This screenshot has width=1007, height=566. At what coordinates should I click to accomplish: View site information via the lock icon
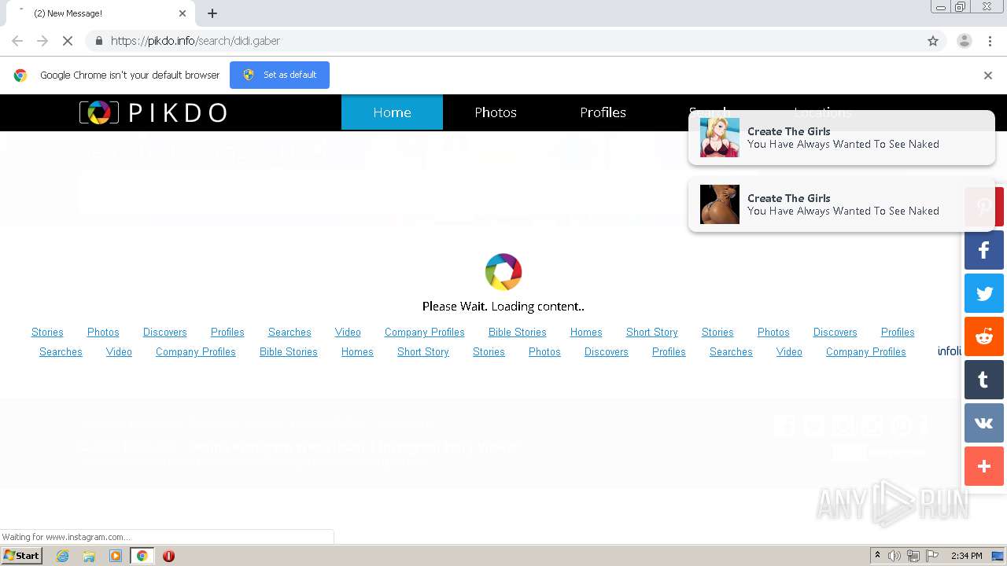point(98,41)
